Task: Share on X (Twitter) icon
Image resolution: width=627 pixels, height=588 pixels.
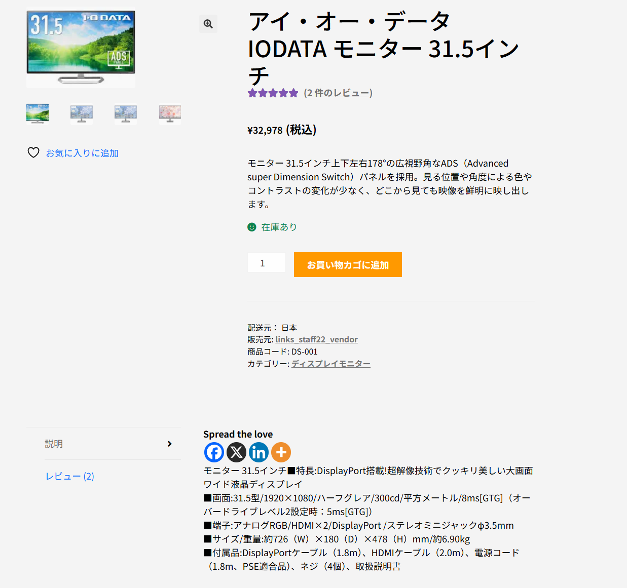Action: click(236, 452)
